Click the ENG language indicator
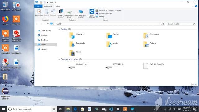The width and height of the screenshot is (199, 112). 179,109
